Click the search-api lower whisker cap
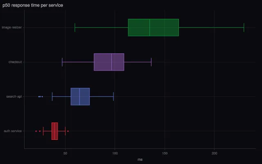 52,97
